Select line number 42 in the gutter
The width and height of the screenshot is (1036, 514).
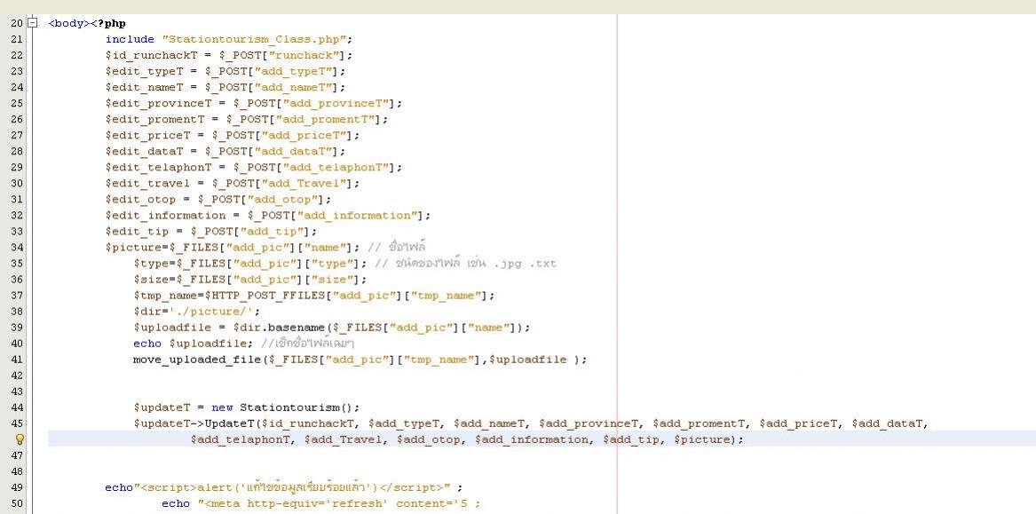pos(17,376)
